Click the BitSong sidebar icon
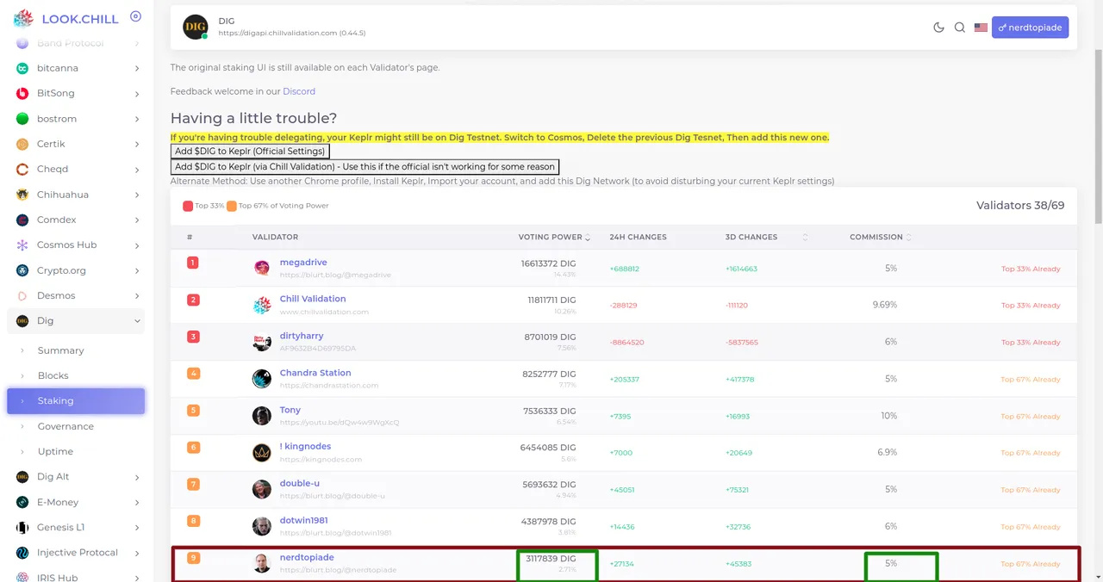The image size is (1103, 582). [x=22, y=93]
